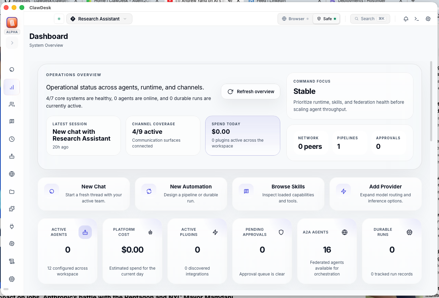439x298 pixels.
Task: Open the puzzle piece plugins icon
Action: 12,209
